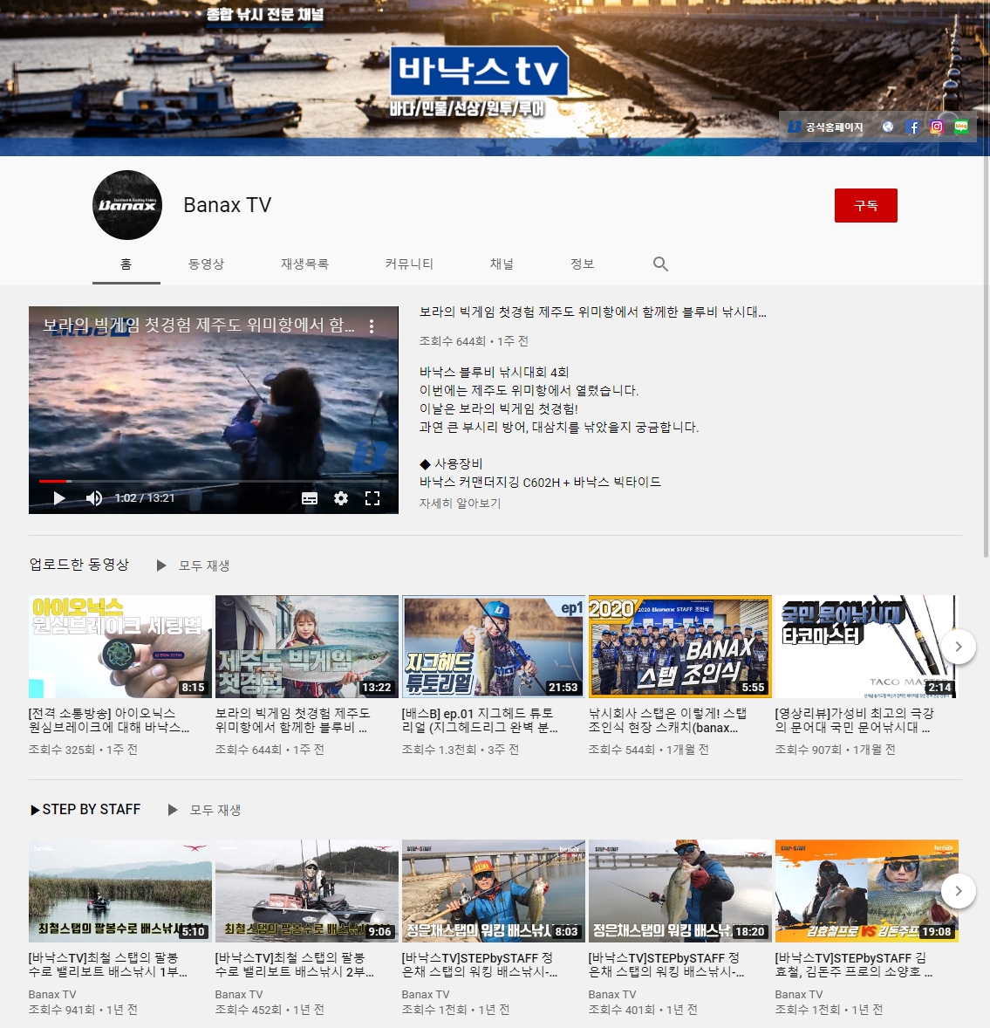
Task: Click the globe website icon in banner
Action: point(888,127)
